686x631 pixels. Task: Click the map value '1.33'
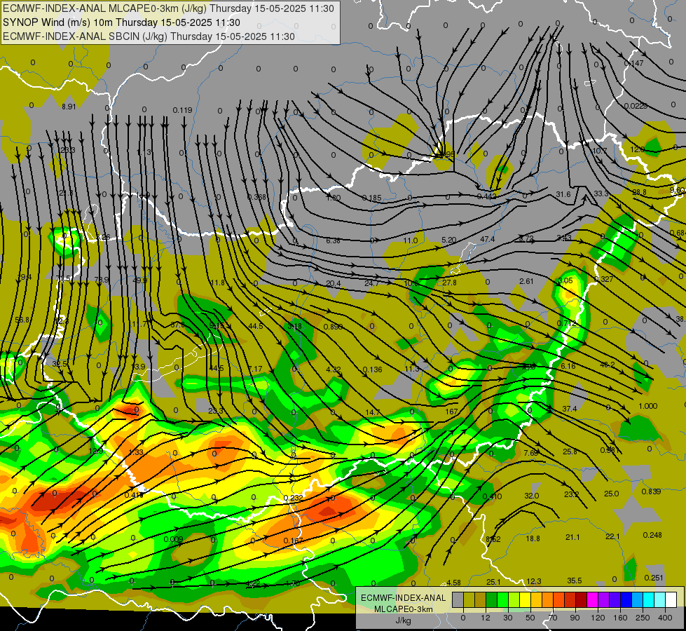pyautogui.click(x=136, y=452)
